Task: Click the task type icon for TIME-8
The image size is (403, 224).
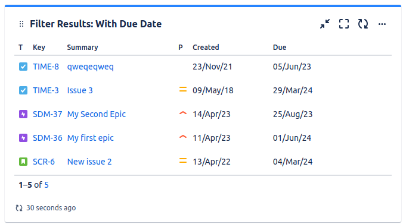Action: coord(23,67)
